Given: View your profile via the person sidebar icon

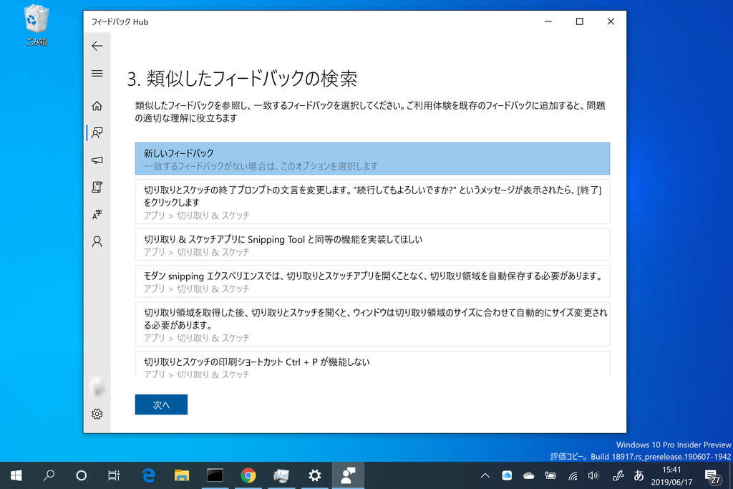Looking at the screenshot, I should 97,241.
